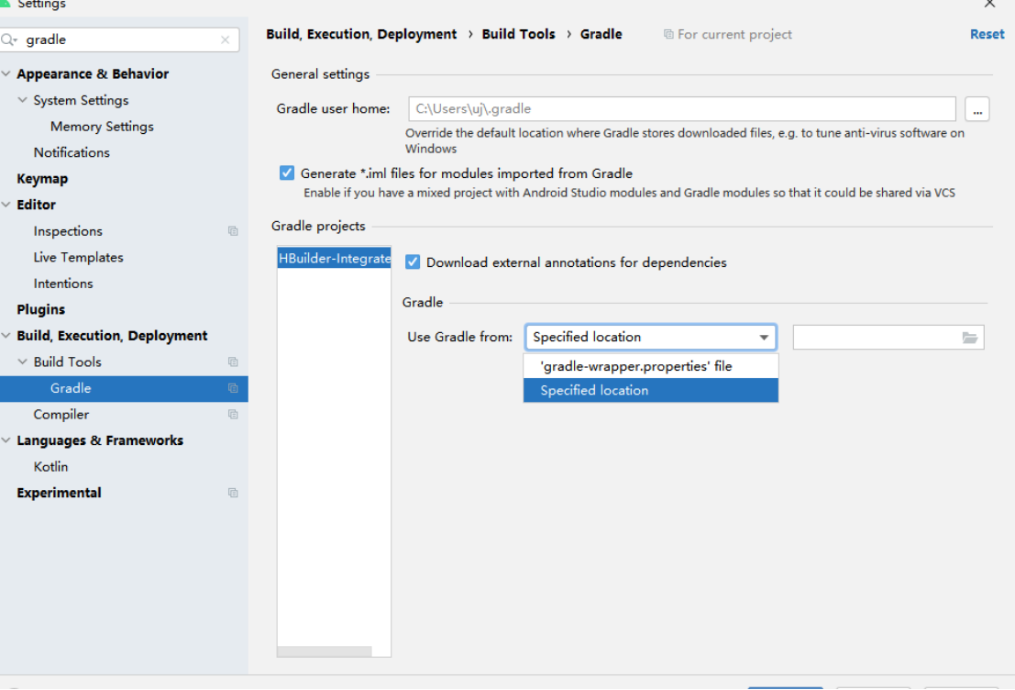Image resolution: width=1015 pixels, height=690 pixels.
Task: Click the Reset link
Action: coord(987,34)
